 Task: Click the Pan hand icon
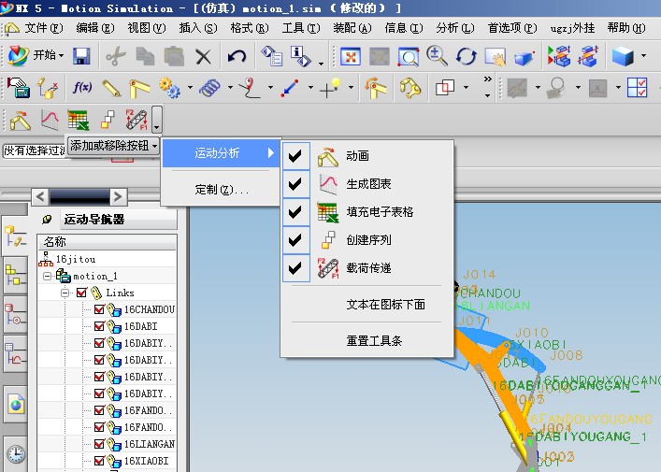tap(496, 56)
